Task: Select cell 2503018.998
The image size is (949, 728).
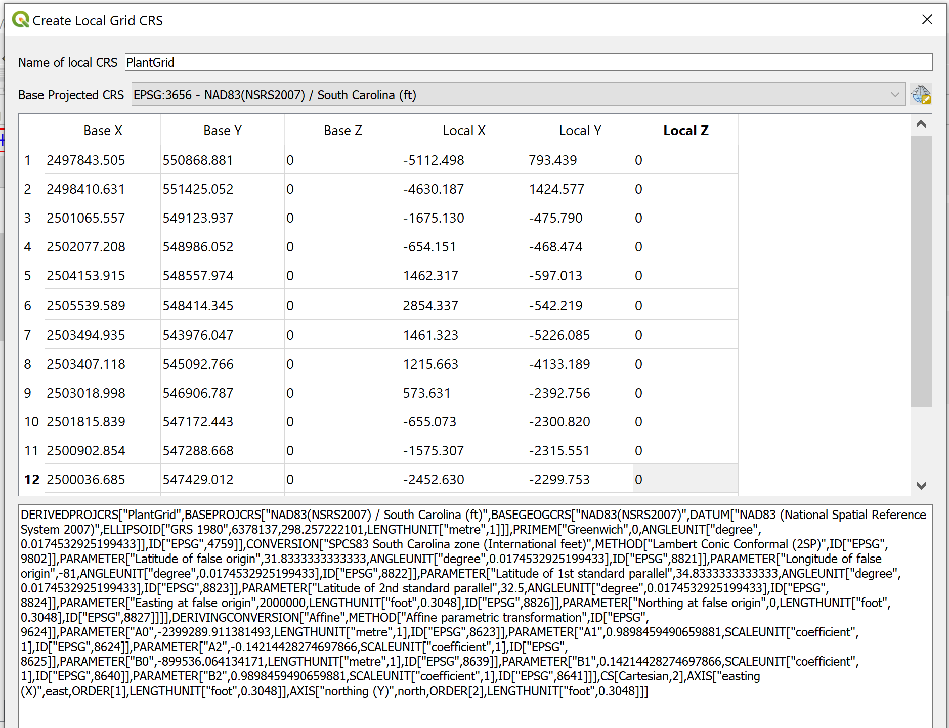Action: (103, 393)
